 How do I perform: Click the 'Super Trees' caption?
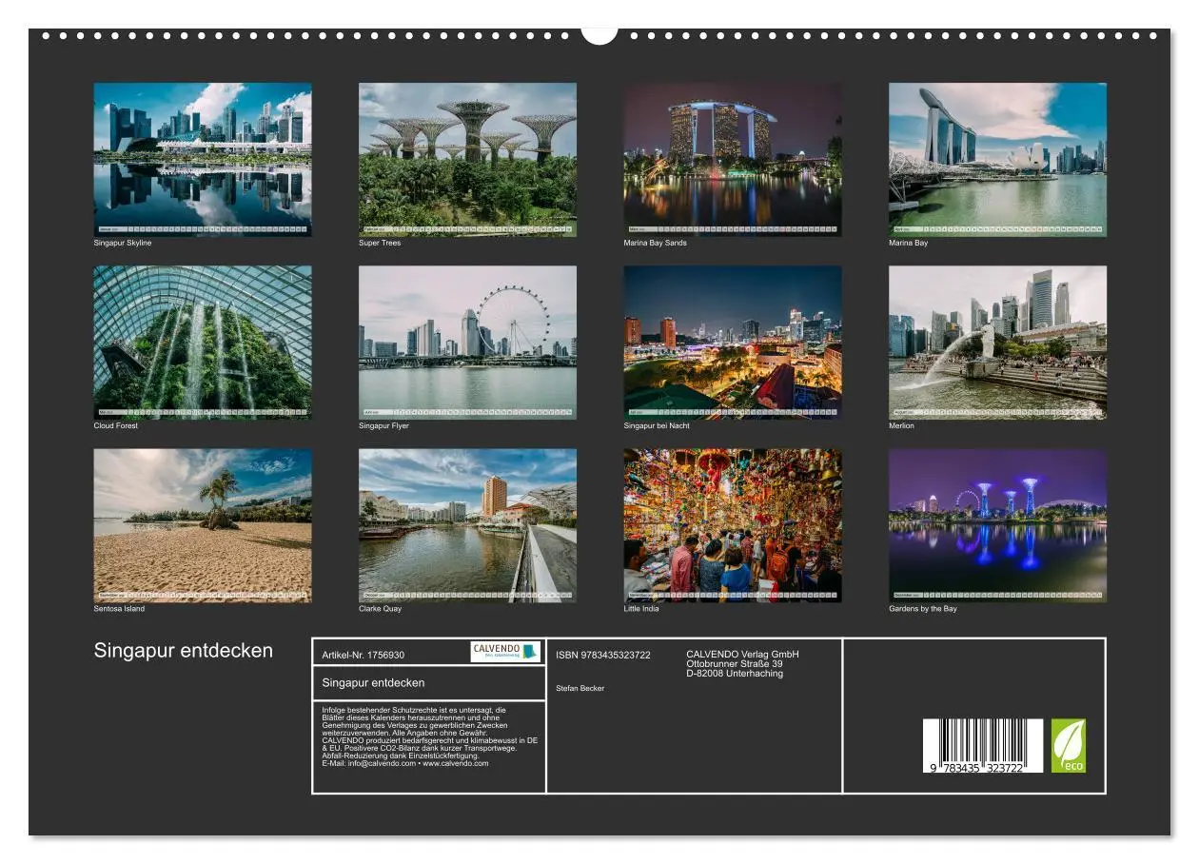tap(380, 243)
